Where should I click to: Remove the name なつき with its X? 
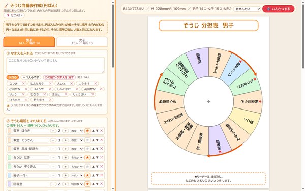click(x=23, y=83)
